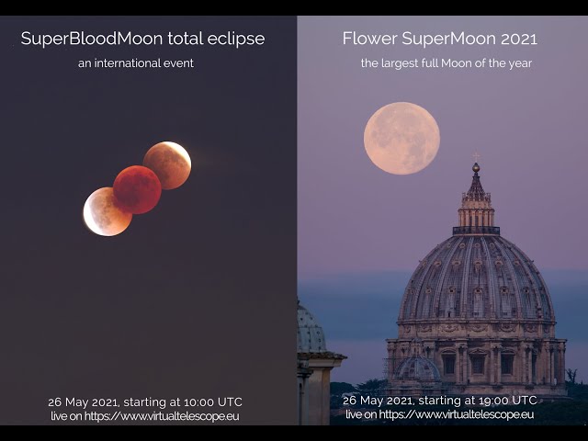Viewport: 588px width, 441px height.
Task: Click 'the largest full Moon of the year' text
Action: (x=447, y=63)
